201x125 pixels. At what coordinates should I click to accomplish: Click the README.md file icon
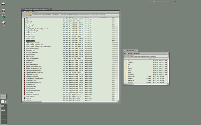[x=126, y=80]
